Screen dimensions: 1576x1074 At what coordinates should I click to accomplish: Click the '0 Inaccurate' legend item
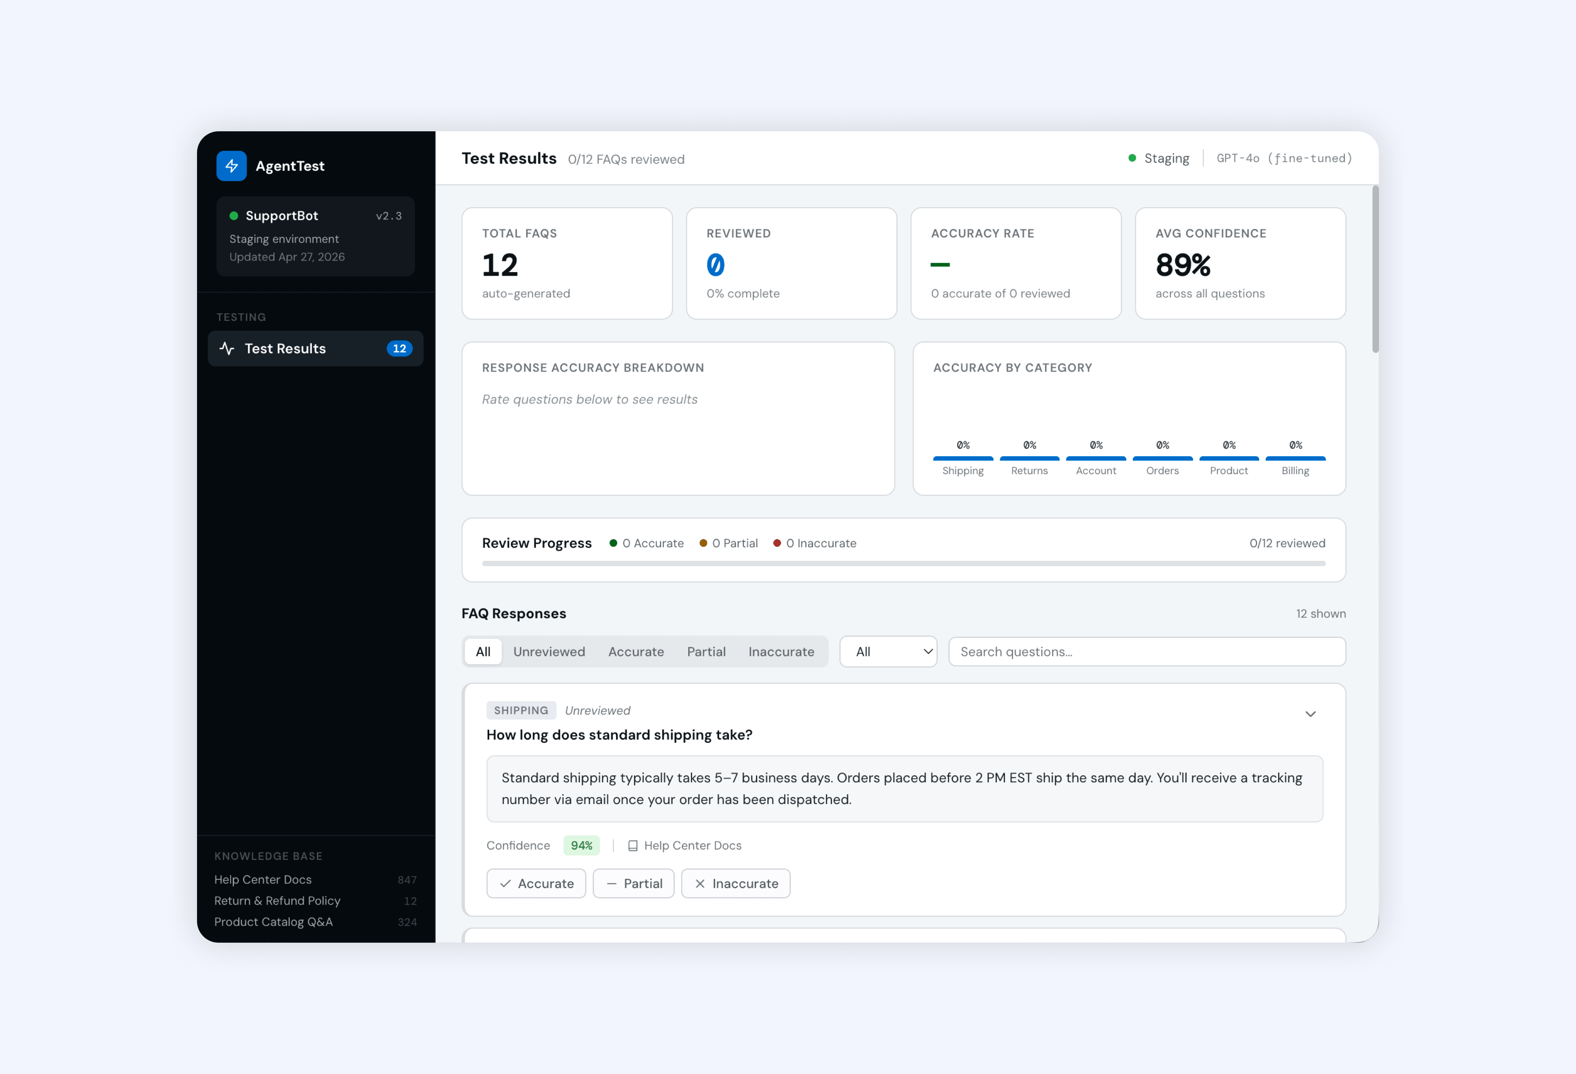tap(814, 543)
